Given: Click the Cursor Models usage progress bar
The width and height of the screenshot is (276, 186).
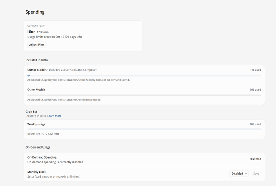Looking at the screenshot, I should 144,75.
